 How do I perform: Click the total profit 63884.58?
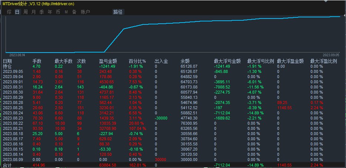[108, 165]
